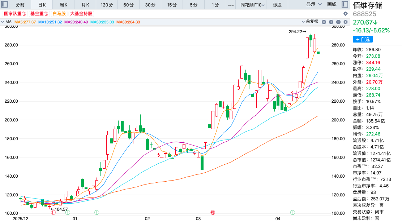402x222 pixels.
Task: Open settings gear beside stock tags row
Action: pos(346,14)
